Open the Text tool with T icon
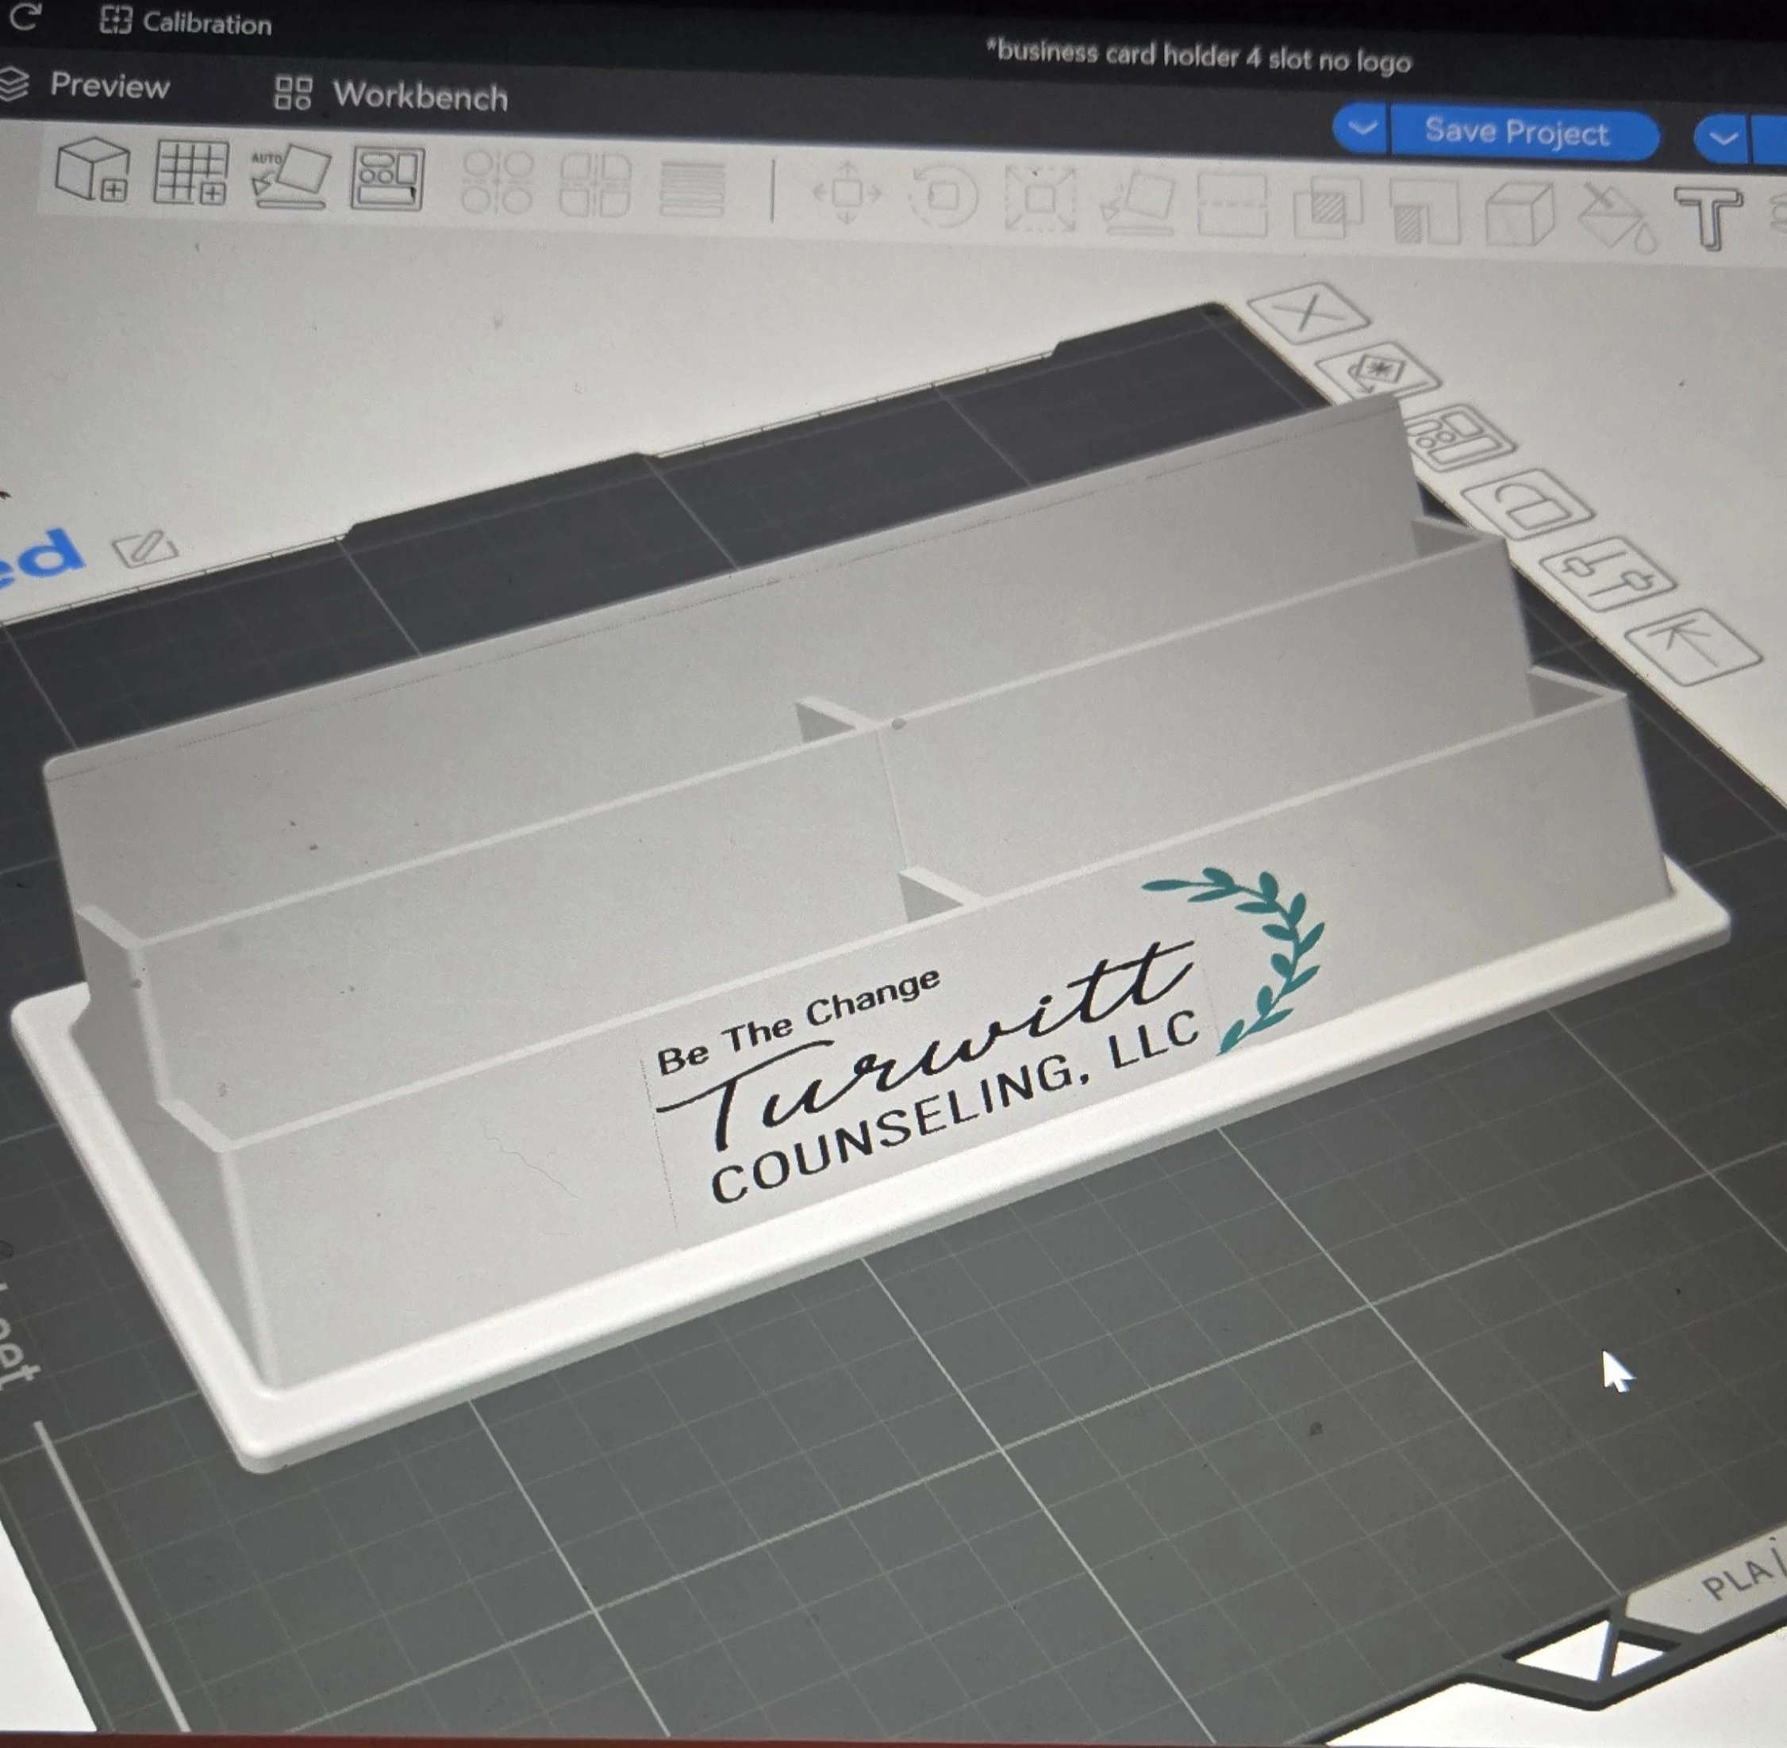Image resolution: width=1787 pixels, height=1748 pixels. 1707,217
